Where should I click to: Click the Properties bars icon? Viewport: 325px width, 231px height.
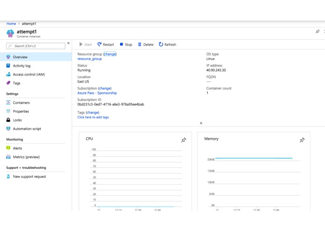pos(8,111)
